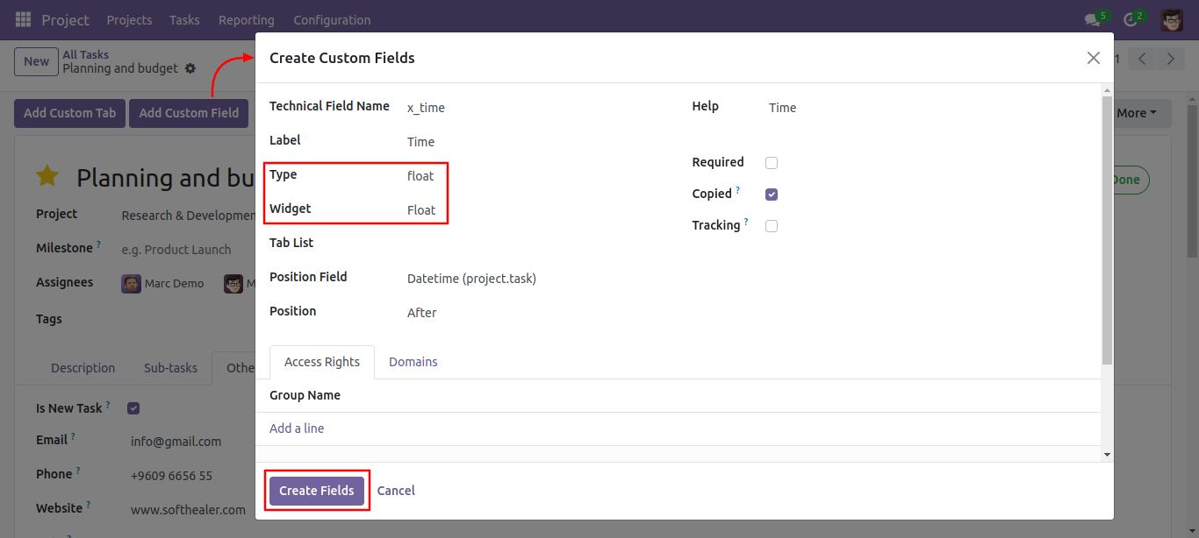Click the Add Custom Field button
Screen dimensions: 1199x538
189,113
